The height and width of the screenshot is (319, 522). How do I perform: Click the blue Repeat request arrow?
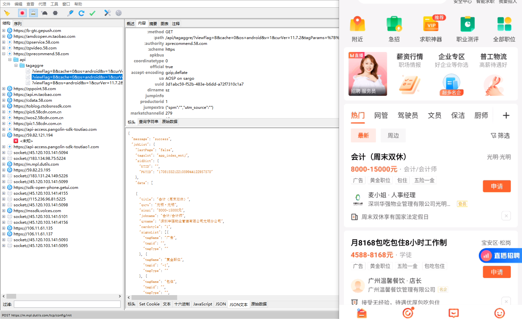click(x=81, y=13)
